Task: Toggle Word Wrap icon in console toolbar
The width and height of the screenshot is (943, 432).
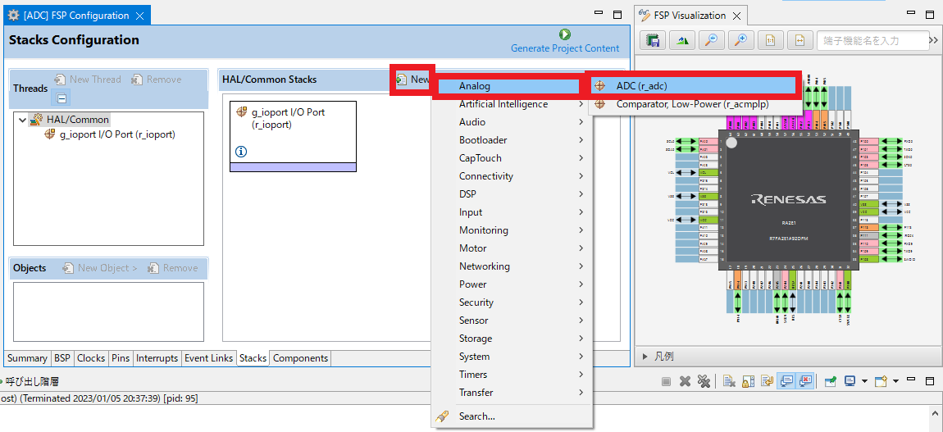Action: (x=768, y=381)
